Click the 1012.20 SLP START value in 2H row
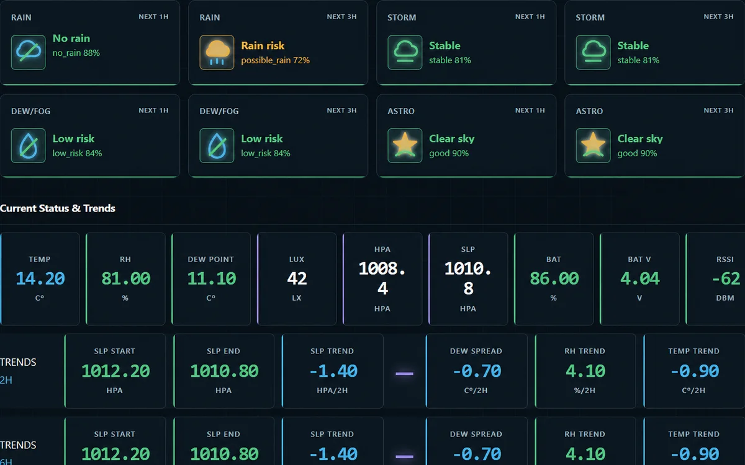The image size is (745, 465). tap(115, 371)
